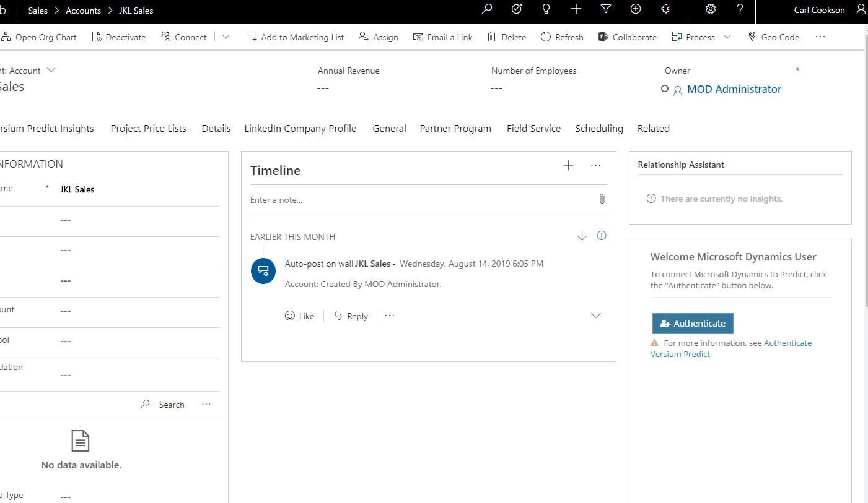This screenshot has width=868, height=503.
Task: Add a Timeline activity with plus icon
Action: tap(568, 165)
